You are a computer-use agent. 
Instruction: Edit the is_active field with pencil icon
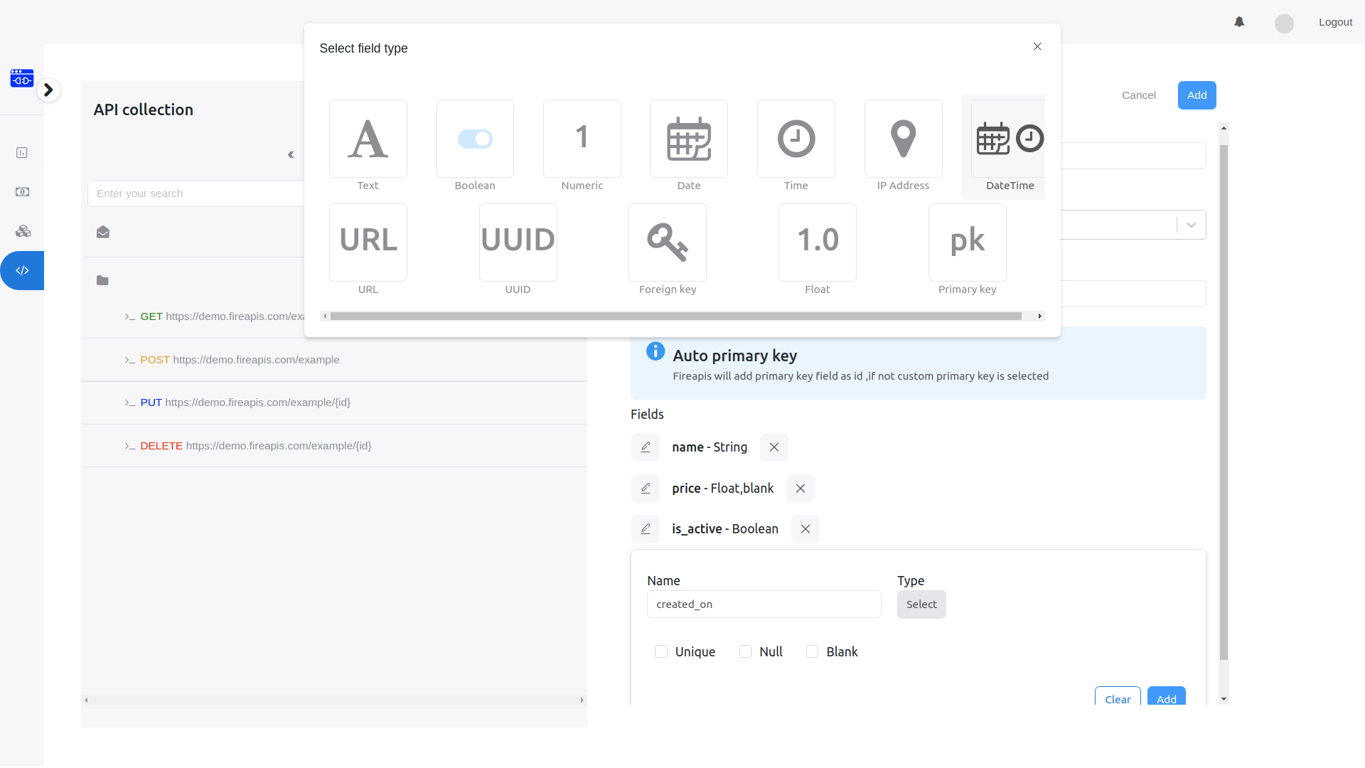coord(646,529)
